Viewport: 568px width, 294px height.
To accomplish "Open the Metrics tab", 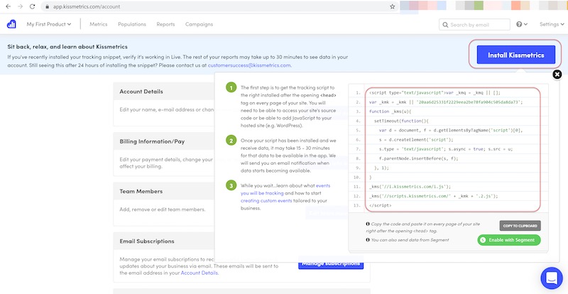I will tap(99, 24).
